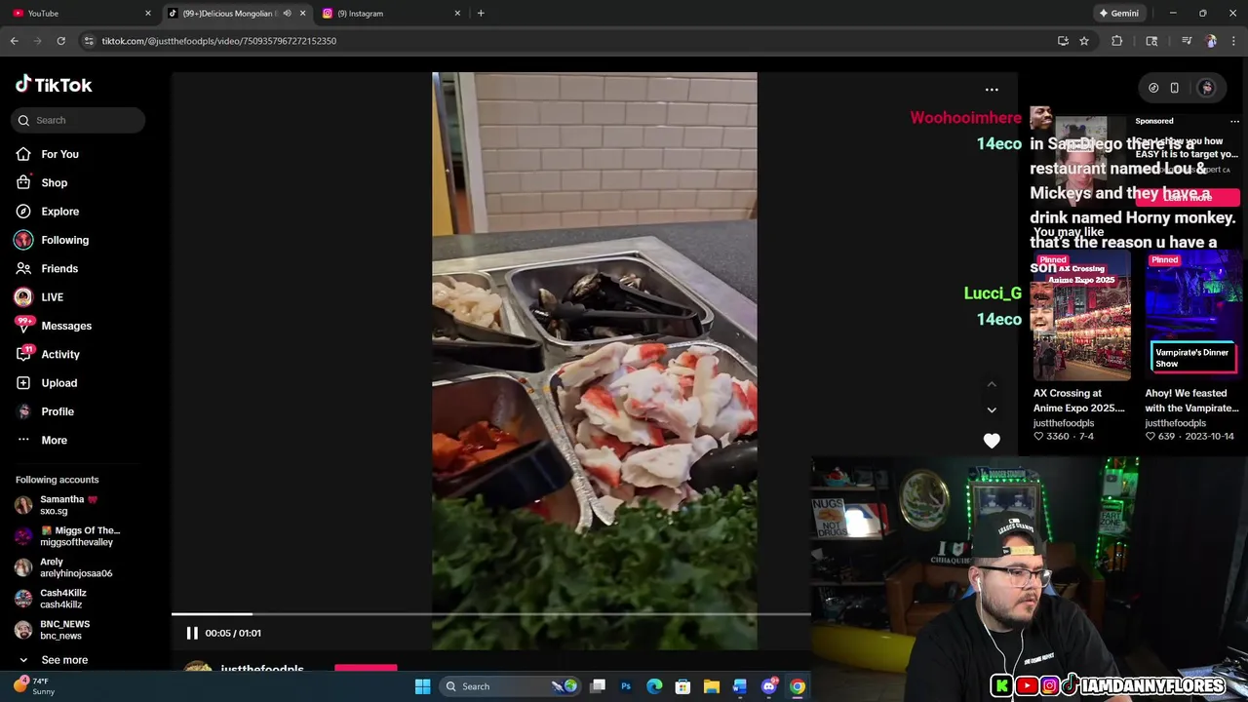
Task: Open Photoshop from the taskbar
Action: pos(626,686)
